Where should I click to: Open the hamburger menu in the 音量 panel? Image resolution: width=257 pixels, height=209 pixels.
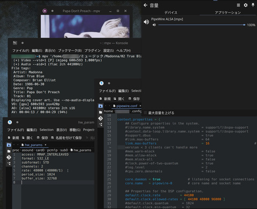(x=238, y=5)
